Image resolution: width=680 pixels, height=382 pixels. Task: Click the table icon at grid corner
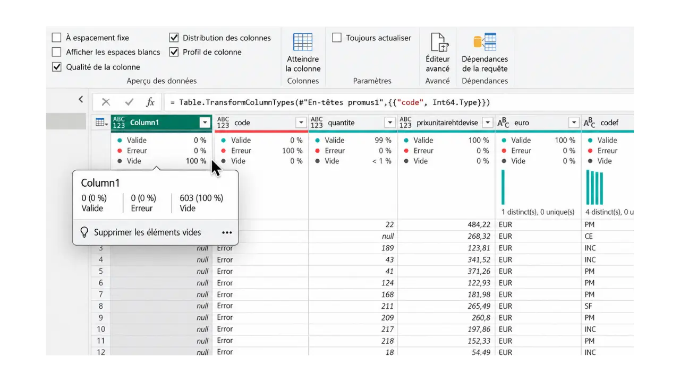(101, 123)
